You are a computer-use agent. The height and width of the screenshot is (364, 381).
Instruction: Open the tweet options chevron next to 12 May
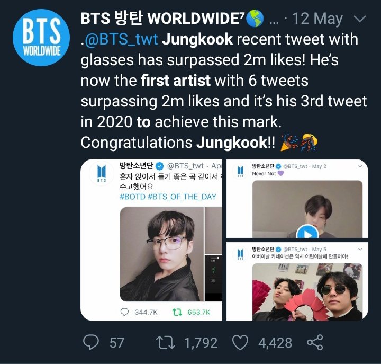359,19
